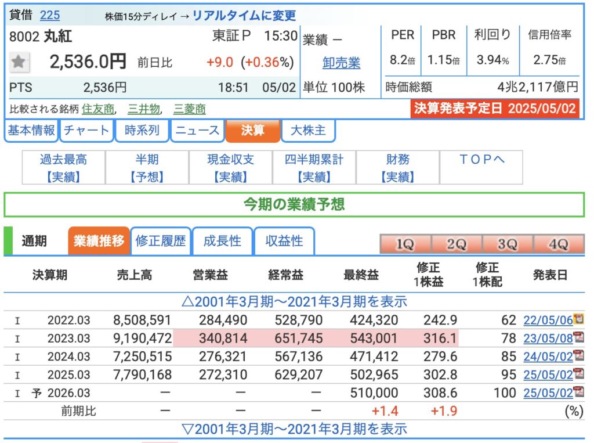
Task: Open the 25/05/02 link in the 2025.03 row
Action: pyautogui.click(x=548, y=374)
